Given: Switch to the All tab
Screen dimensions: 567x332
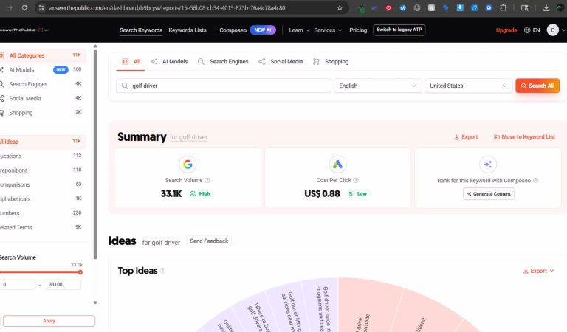Looking at the screenshot, I should 131,62.
